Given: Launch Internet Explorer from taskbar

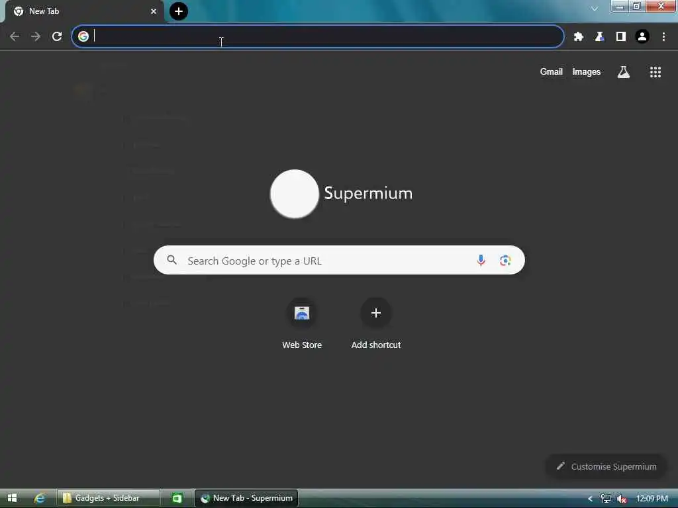Looking at the screenshot, I should click(x=39, y=498).
